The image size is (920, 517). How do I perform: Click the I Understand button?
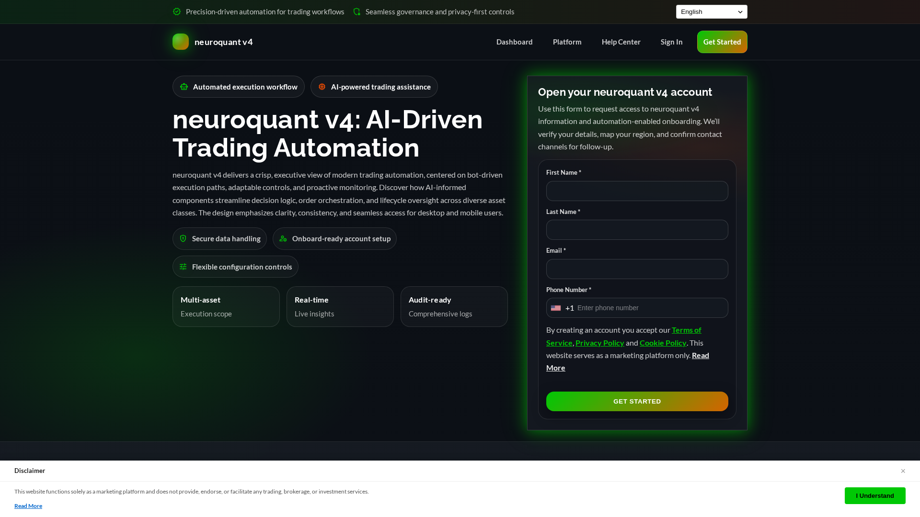tap(875, 495)
